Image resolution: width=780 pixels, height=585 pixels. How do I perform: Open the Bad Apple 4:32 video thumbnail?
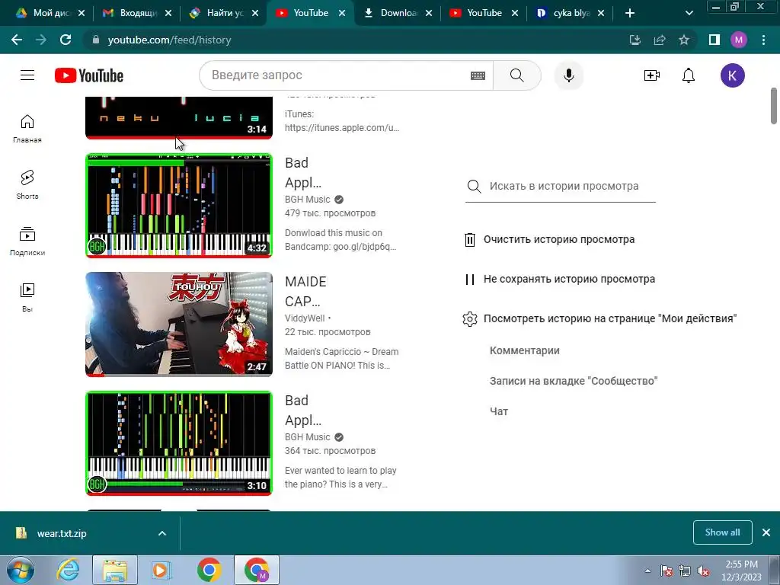(179, 206)
